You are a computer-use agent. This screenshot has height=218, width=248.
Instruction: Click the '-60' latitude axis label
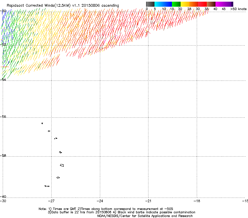click(3, 197)
